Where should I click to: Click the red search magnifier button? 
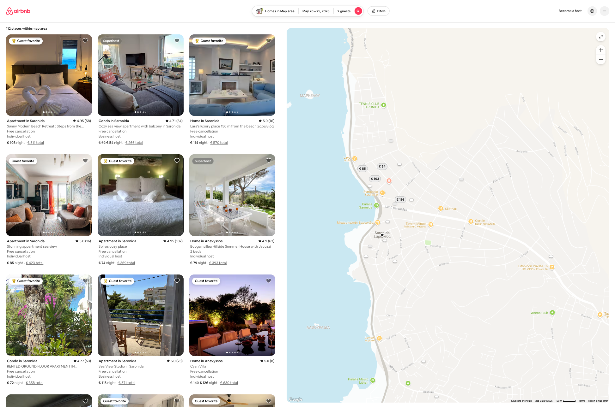coord(358,11)
